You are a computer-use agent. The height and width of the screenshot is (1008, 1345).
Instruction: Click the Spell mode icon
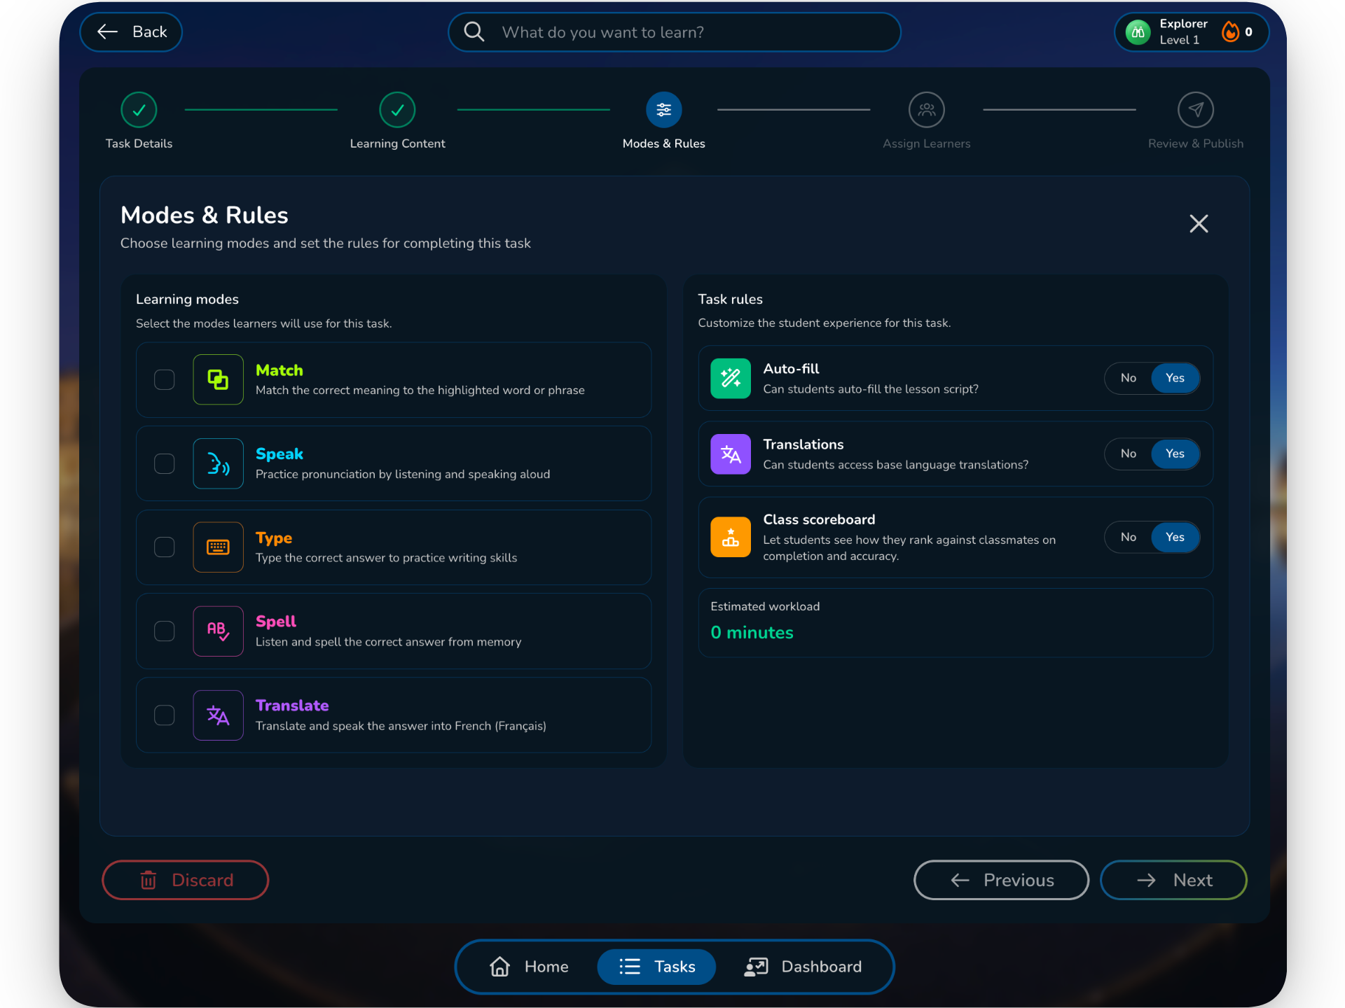tap(218, 631)
